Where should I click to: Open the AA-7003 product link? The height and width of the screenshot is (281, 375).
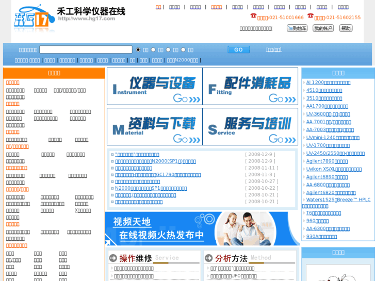[x=330, y=130]
